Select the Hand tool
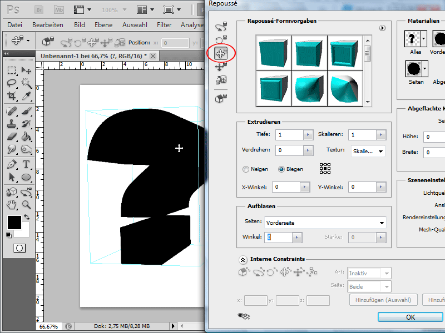This screenshot has height=333, width=445. 11,204
